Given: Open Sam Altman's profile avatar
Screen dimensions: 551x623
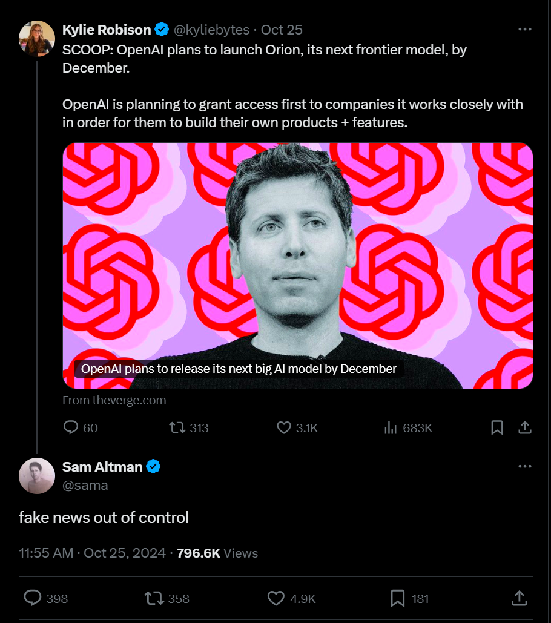Looking at the screenshot, I should pyautogui.click(x=37, y=476).
